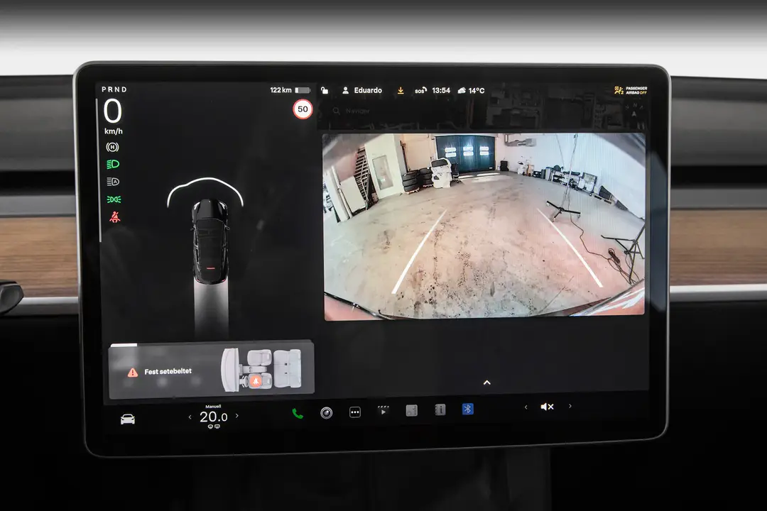
Task: Tap the car visualization on the left
Action: (211, 240)
